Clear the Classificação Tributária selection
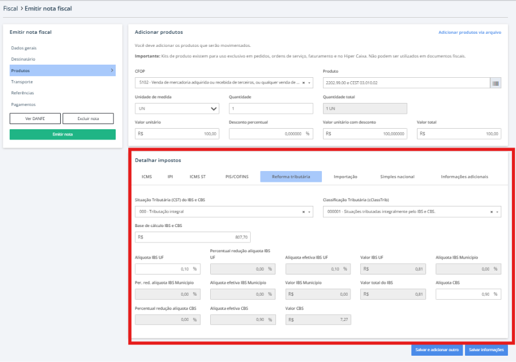The height and width of the screenshot is (362, 516). coord(491,212)
